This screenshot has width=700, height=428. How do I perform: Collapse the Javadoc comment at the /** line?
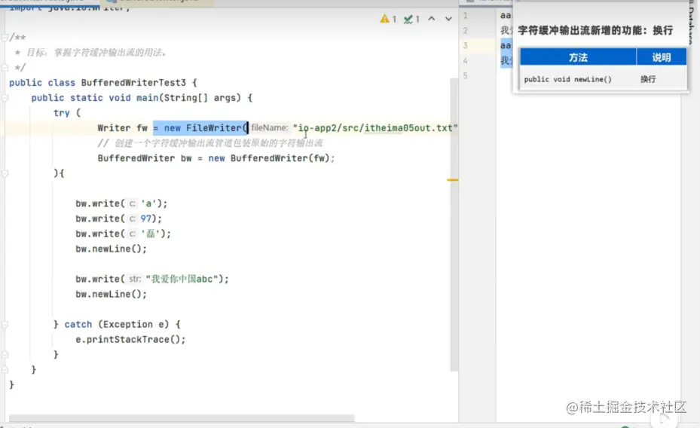point(5,38)
